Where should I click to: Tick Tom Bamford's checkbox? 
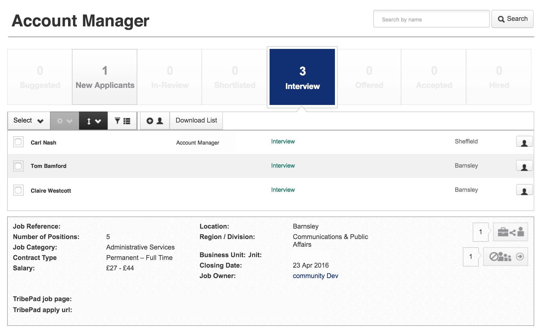[18, 166]
